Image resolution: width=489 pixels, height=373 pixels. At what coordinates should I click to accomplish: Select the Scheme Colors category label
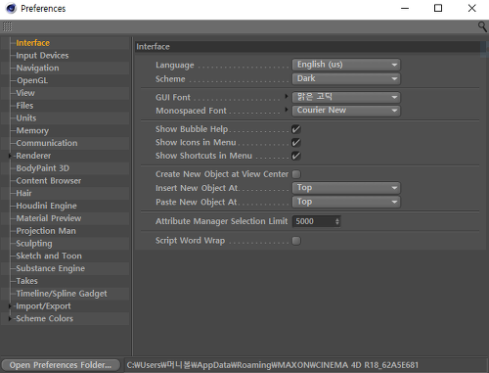coord(44,318)
